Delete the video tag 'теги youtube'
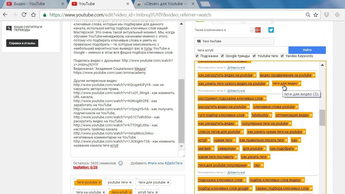Image resolution: width=345 pixels, height=194 pixels. (x=100, y=182)
